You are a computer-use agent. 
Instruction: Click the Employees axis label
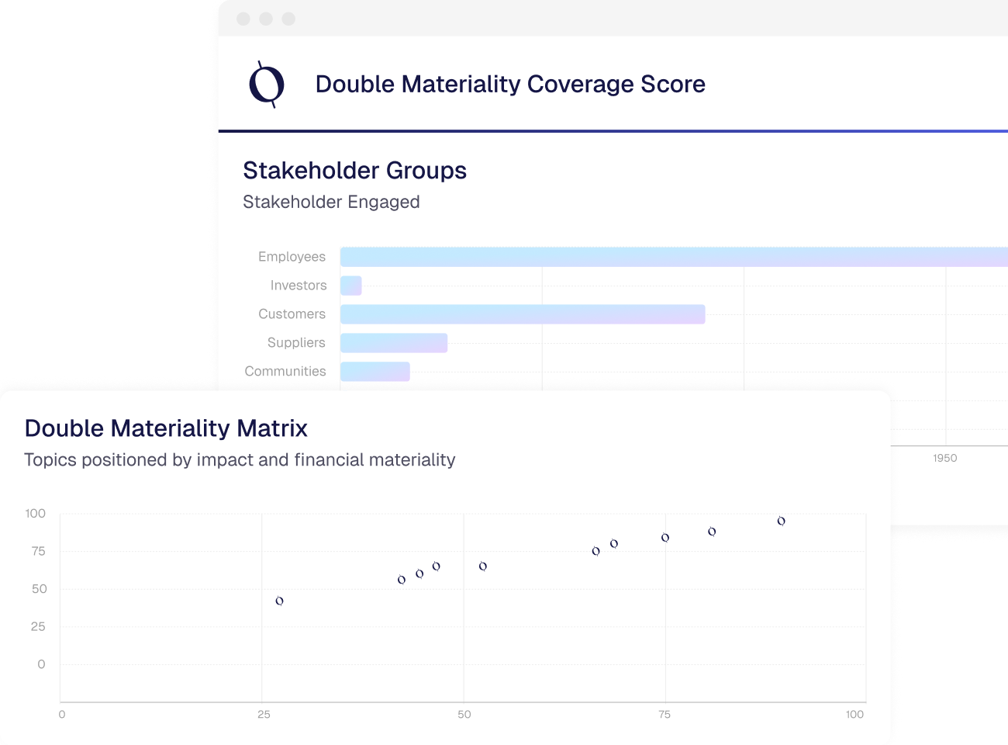pos(292,257)
